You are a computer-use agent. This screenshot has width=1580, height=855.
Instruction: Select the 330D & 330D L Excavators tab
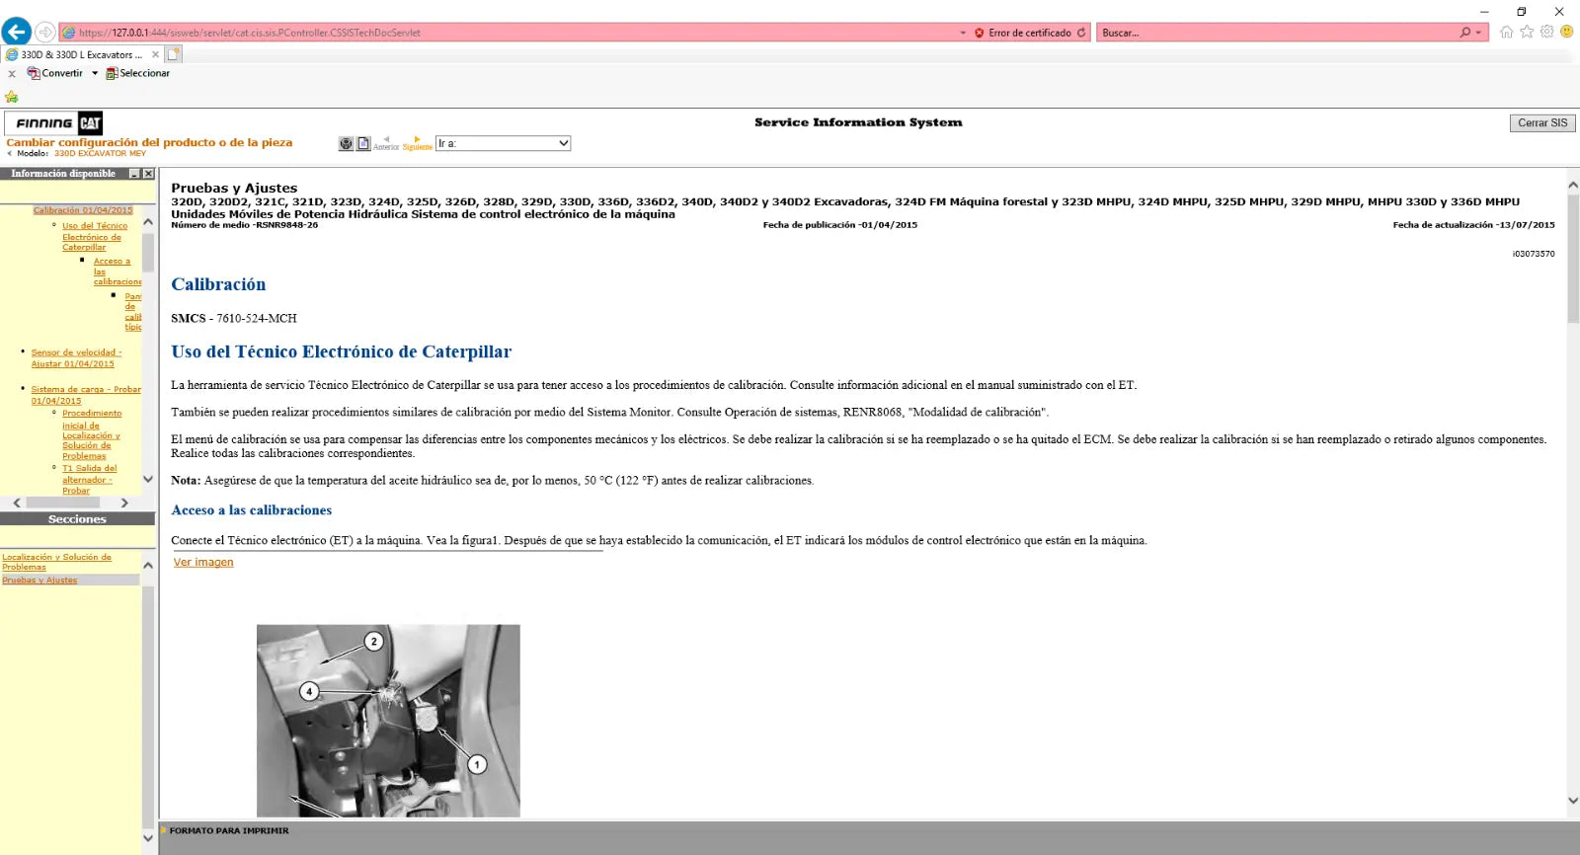click(x=81, y=54)
